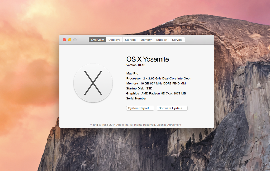
Task: Open Software Update...
Action: click(172, 108)
